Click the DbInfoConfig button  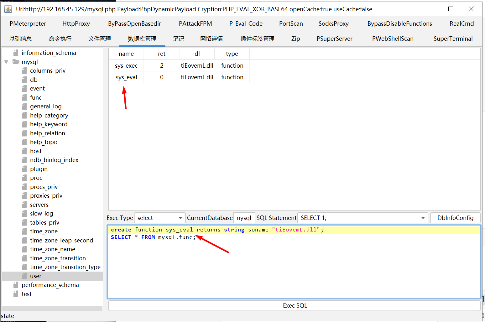455,218
